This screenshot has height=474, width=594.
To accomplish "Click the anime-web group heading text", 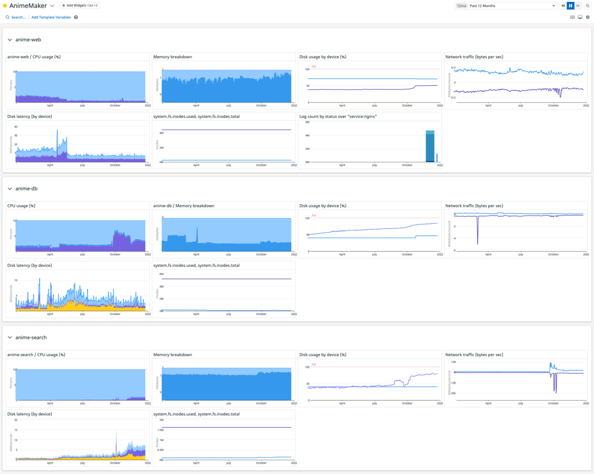I will tap(28, 40).
